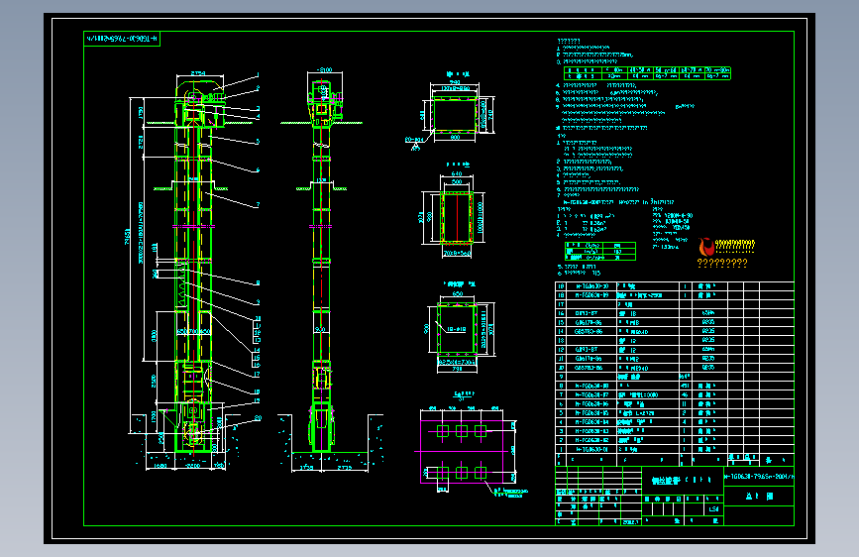
Task: Select part callout number 7 on the elevation view
Action: [258, 205]
